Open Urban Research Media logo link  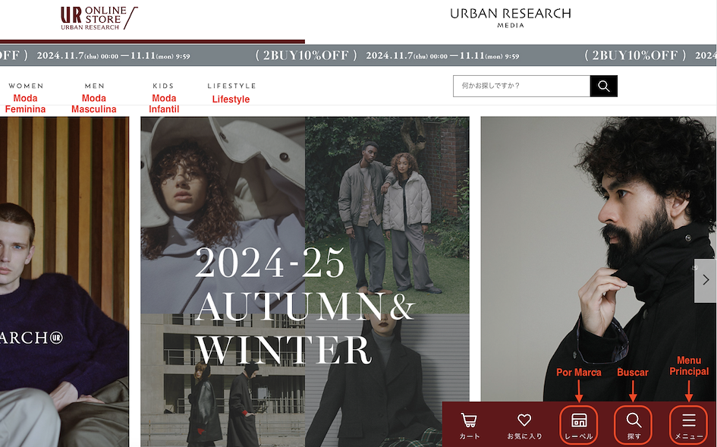pyautogui.click(x=511, y=18)
